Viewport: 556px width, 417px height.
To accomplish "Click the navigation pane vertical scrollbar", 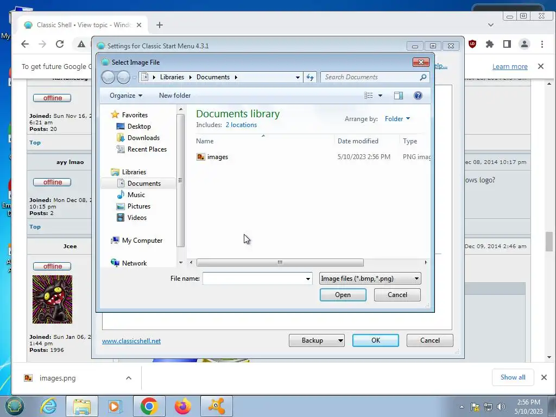I will click(x=180, y=180).
